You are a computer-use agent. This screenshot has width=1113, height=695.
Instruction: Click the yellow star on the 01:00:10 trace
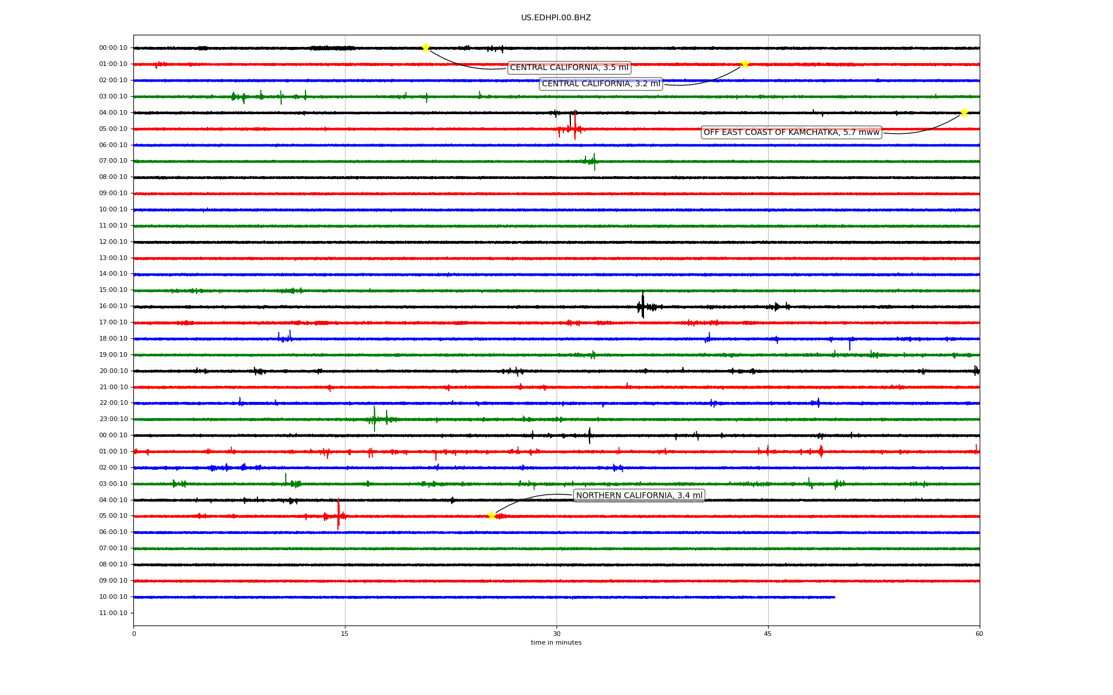pos(745,64)
